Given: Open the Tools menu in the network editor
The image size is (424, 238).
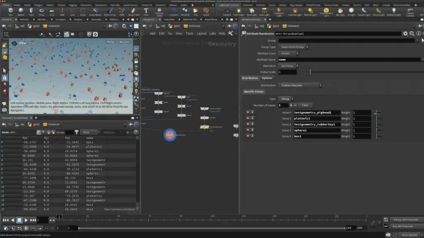Looking at the screenshot, I should coord(190,33).
